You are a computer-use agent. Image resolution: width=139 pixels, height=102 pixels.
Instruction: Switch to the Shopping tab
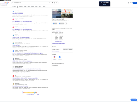click(x=21, y=6)
